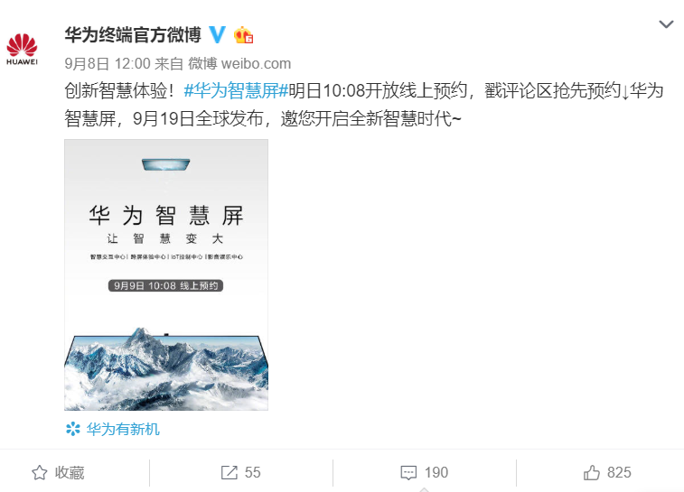684x492 pixels.
Task: Click the 微博 weibo.com source link
Action: point(239,63)
